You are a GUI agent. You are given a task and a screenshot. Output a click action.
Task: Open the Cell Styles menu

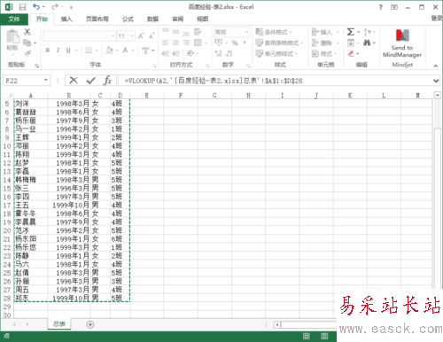276,53
